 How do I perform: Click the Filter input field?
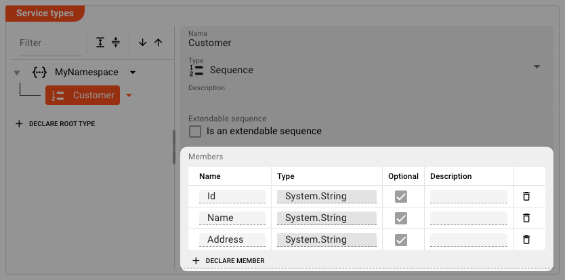coord(47,43)
